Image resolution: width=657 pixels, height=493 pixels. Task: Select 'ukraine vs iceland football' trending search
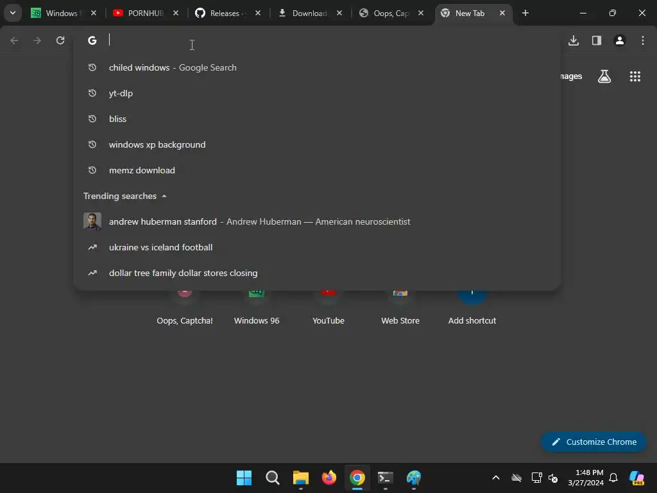[317, 247]
